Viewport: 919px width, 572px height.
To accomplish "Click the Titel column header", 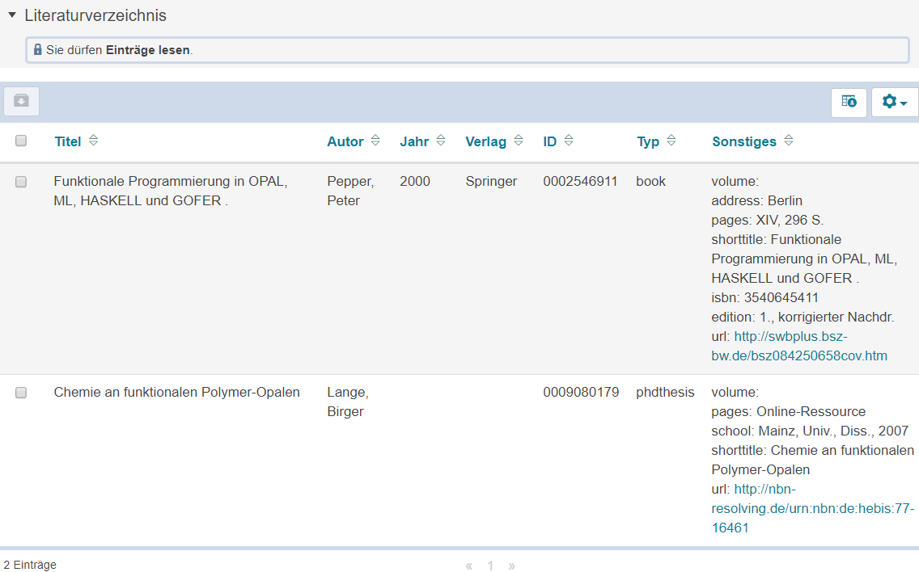I will coord(68,141).
